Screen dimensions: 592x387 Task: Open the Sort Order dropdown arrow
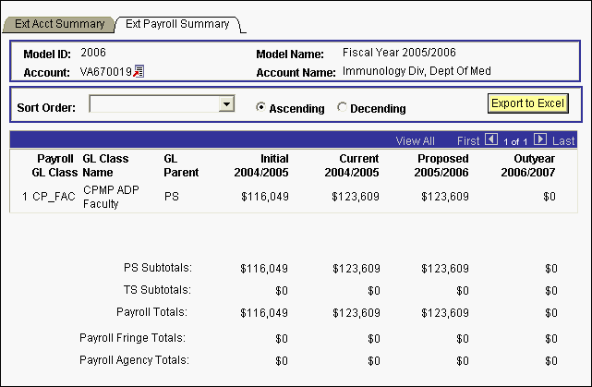[x=225, y=104]
